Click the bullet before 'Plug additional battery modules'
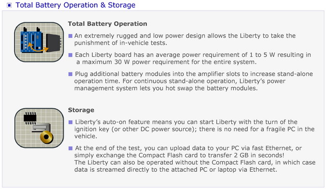This screenshot has width=326, height=189. pyautogui.click(x=70, y=74)
